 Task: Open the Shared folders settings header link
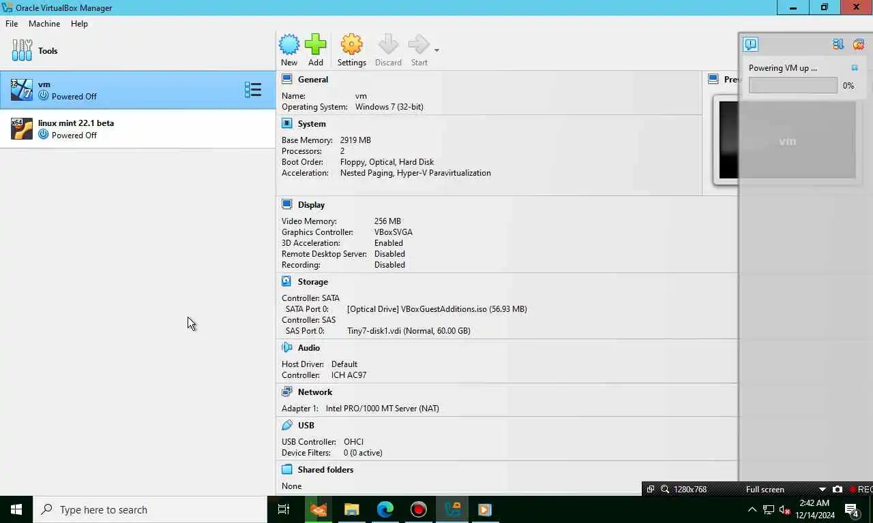(325, 470)
